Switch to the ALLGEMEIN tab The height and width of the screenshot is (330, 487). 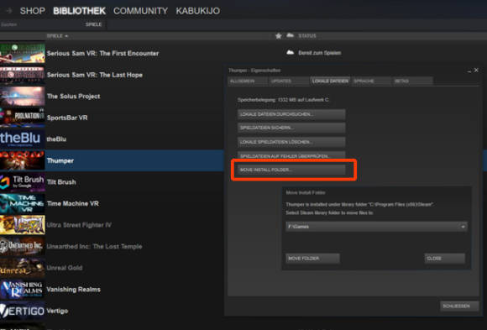click(x=248, y=81)
